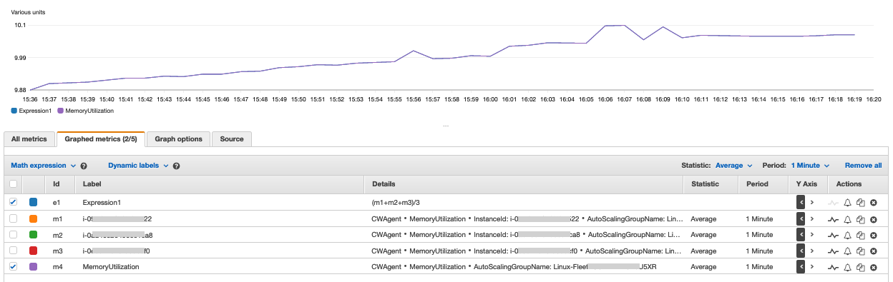Click the Expression1 legend entry under graph

coord(31,111)
